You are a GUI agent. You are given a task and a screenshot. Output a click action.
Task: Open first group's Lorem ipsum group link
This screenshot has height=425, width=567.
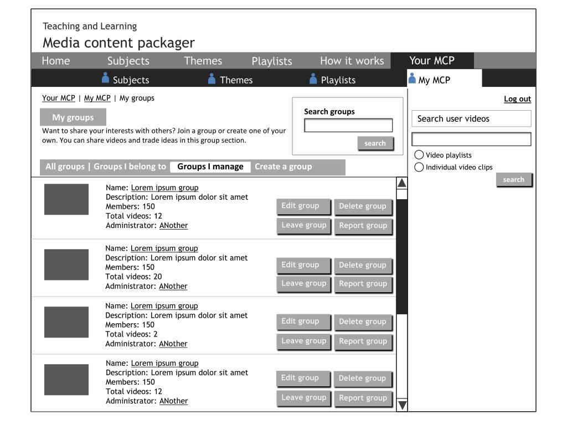pos(164,188)
